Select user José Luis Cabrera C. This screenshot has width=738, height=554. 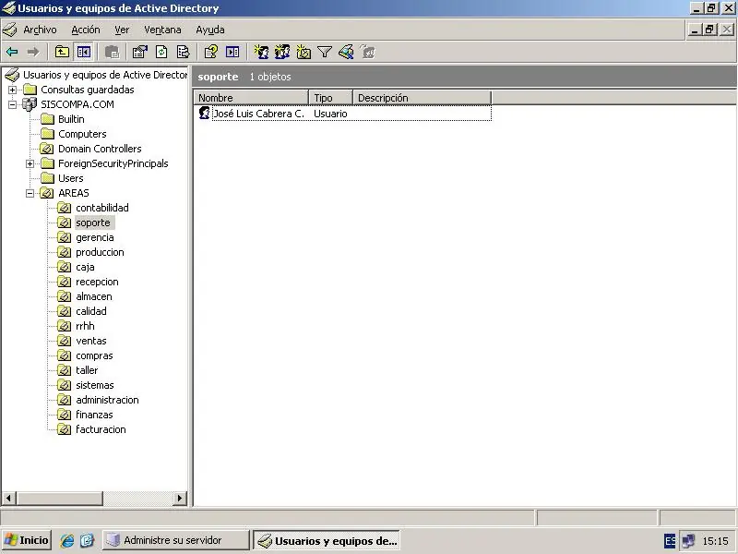(258, 114)
